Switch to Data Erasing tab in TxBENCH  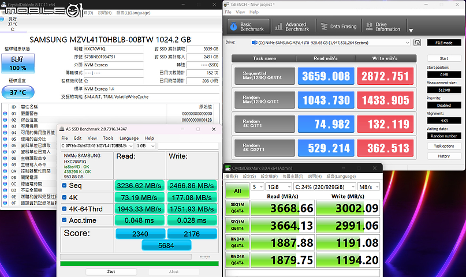tap(338, 27)
